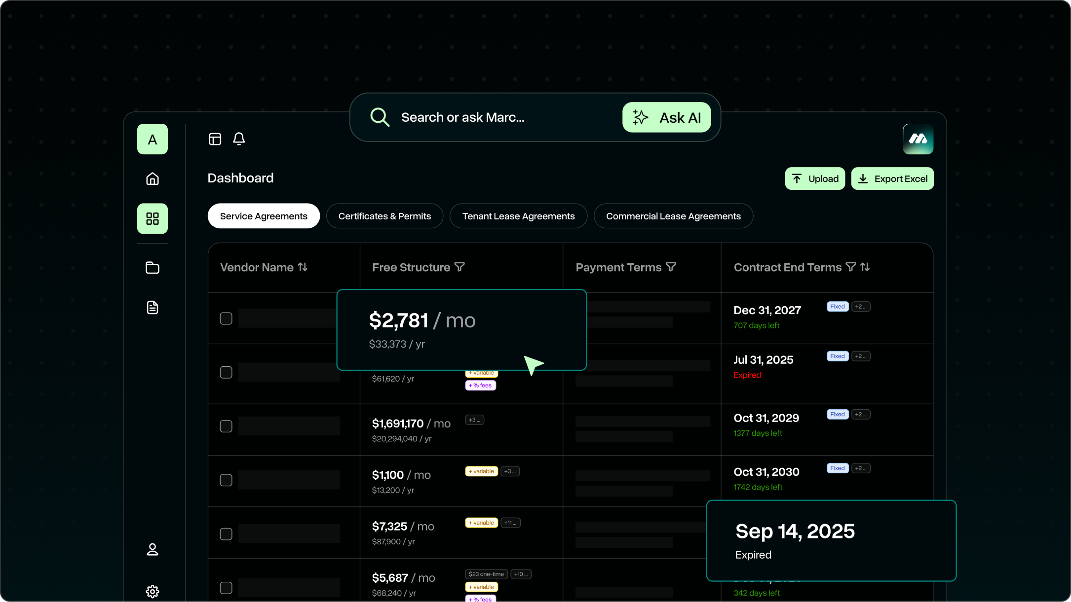Open Free Structure column filter

point(459,267)
